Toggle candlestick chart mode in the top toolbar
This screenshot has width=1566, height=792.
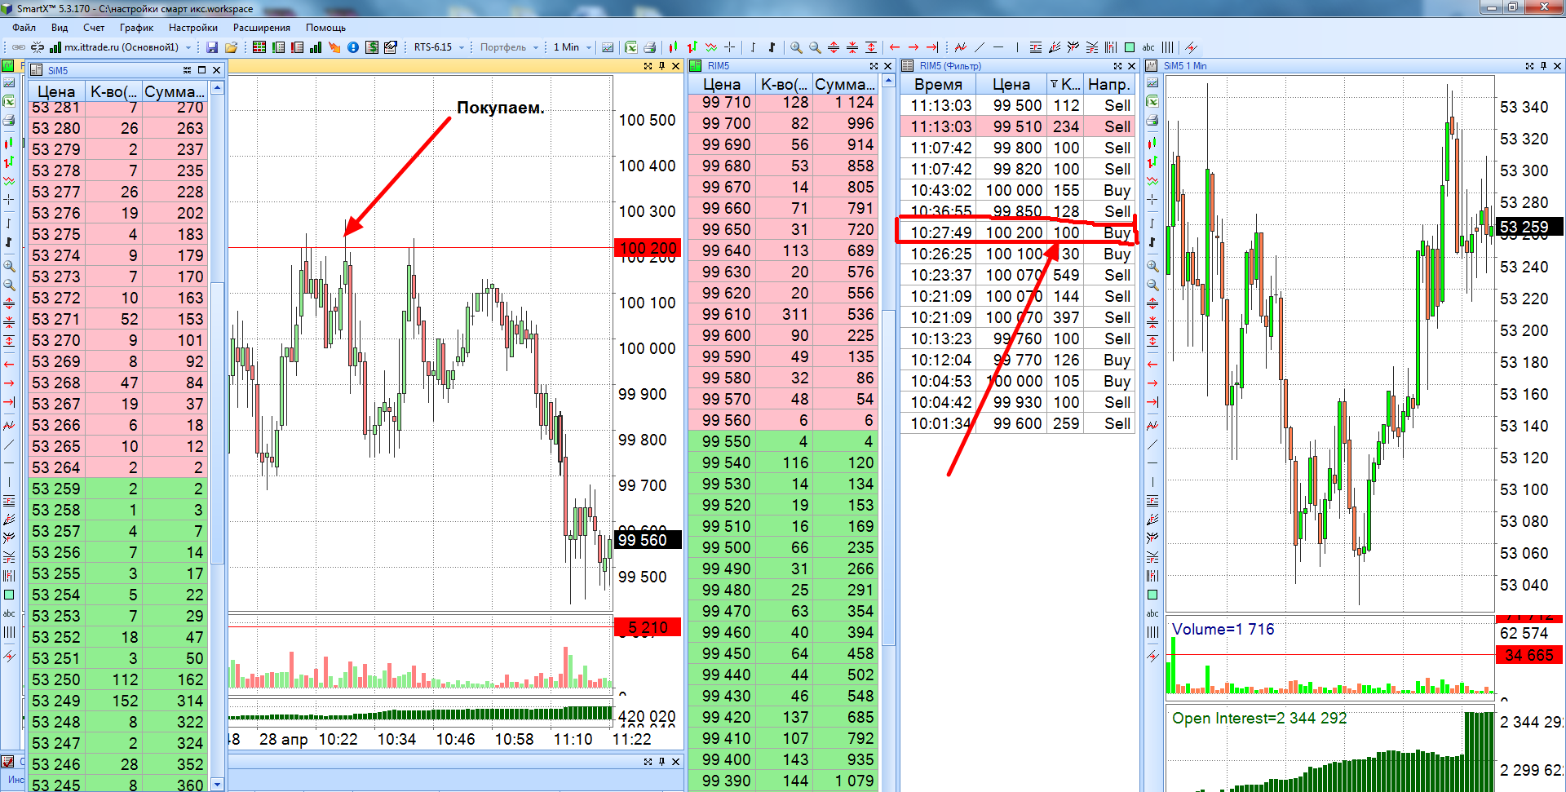(674, 47)
